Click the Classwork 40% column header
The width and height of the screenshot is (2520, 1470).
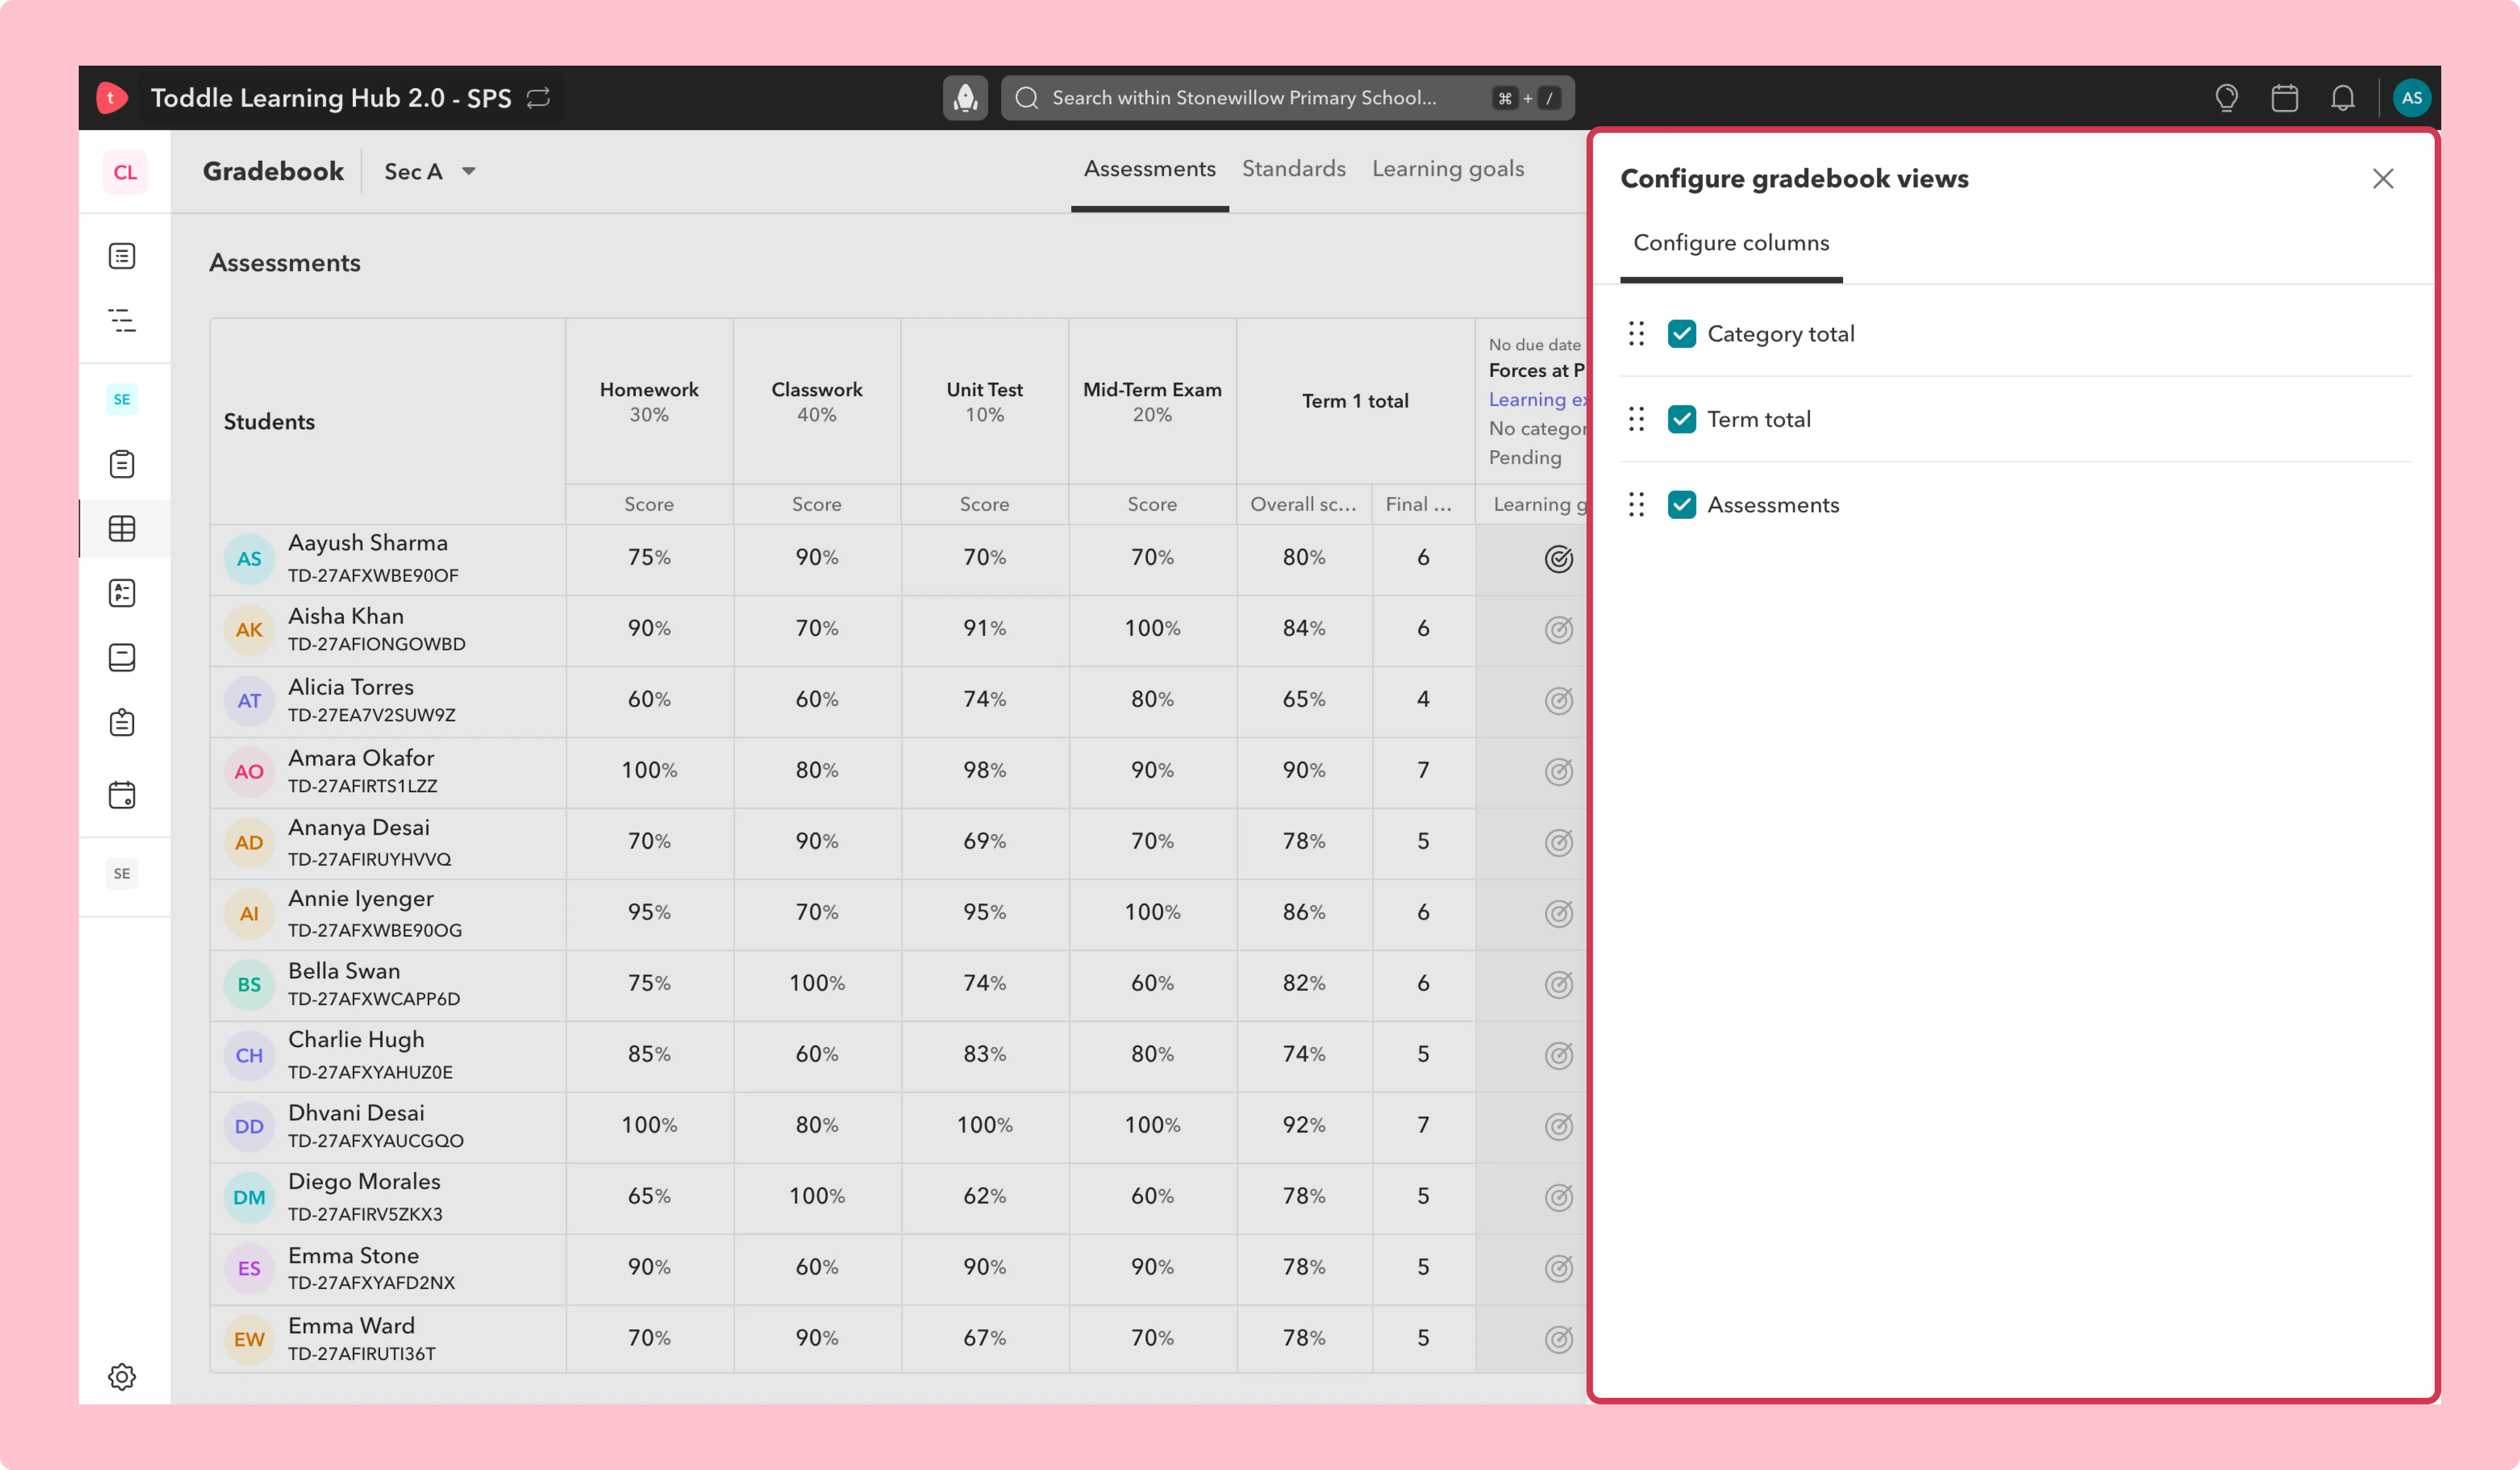click(817, 402)
